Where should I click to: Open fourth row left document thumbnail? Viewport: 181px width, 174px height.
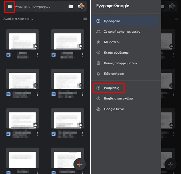click(23, 158)
